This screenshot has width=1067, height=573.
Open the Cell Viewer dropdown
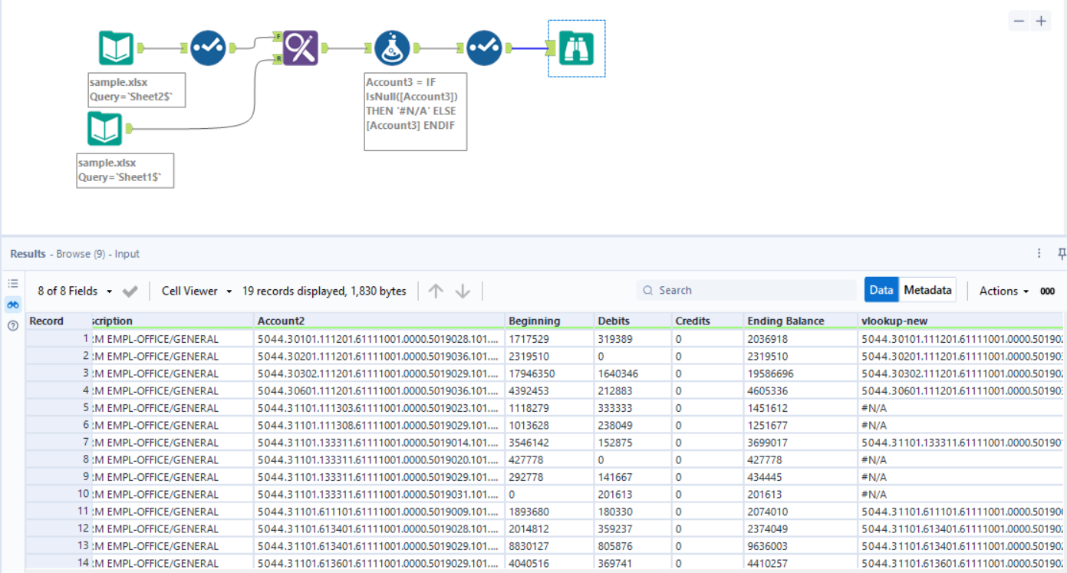point(194,291)
